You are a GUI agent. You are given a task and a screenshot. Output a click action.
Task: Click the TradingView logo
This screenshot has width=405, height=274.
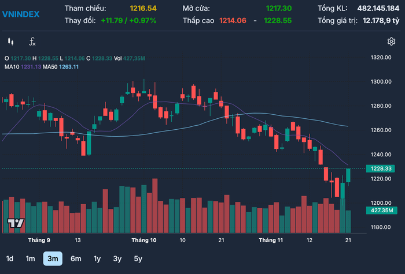(16, 223)
